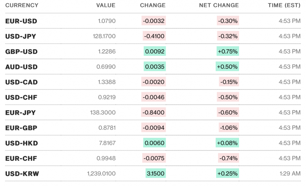Select the EUR-JPY row label
This screenshot has width=306, height=186.
click(x=21, y=113)
